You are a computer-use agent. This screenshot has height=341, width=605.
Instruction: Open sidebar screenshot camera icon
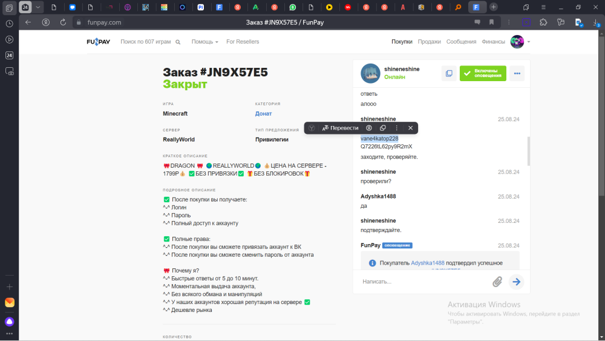[x=9, y=71]
